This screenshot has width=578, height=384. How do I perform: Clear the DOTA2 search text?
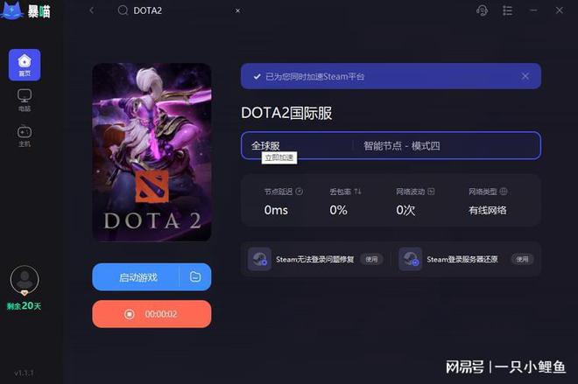click(237, 10)
